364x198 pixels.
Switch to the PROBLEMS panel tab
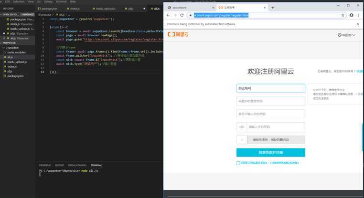coord(45,165)
